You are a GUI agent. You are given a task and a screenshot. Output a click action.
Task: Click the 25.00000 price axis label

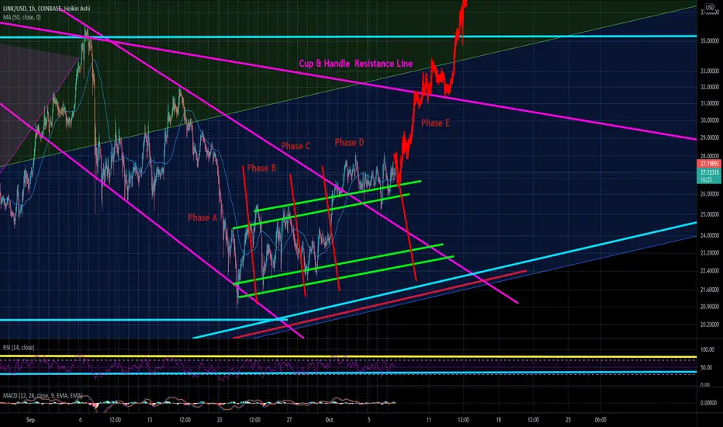click(710, 214)
